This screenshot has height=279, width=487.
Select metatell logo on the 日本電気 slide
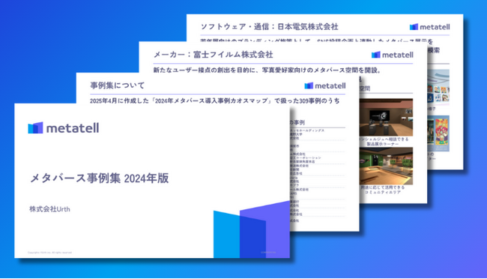pyautogui.click(x=429, y=27)
